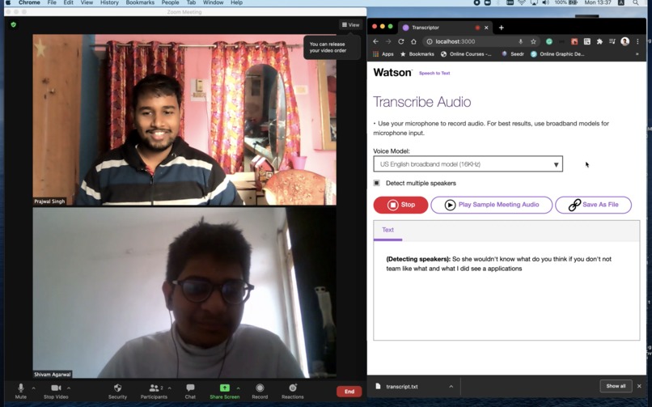This screenshot has height=407, width=652.
Task: Click tab search/reading list icon in Chrome toolbar
Action: pos(612,41)
